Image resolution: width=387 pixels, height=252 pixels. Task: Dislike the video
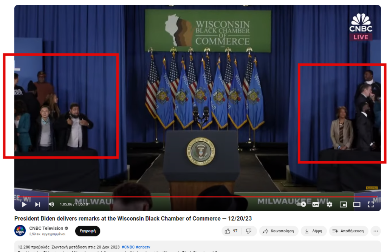click(249, 231)
